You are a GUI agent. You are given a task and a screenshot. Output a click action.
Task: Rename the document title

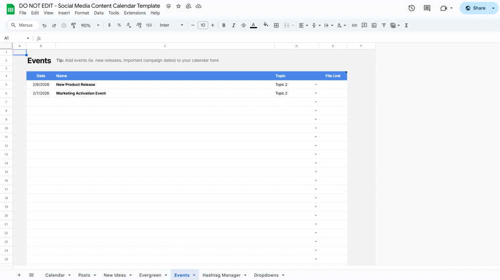(x=90, y=6)
